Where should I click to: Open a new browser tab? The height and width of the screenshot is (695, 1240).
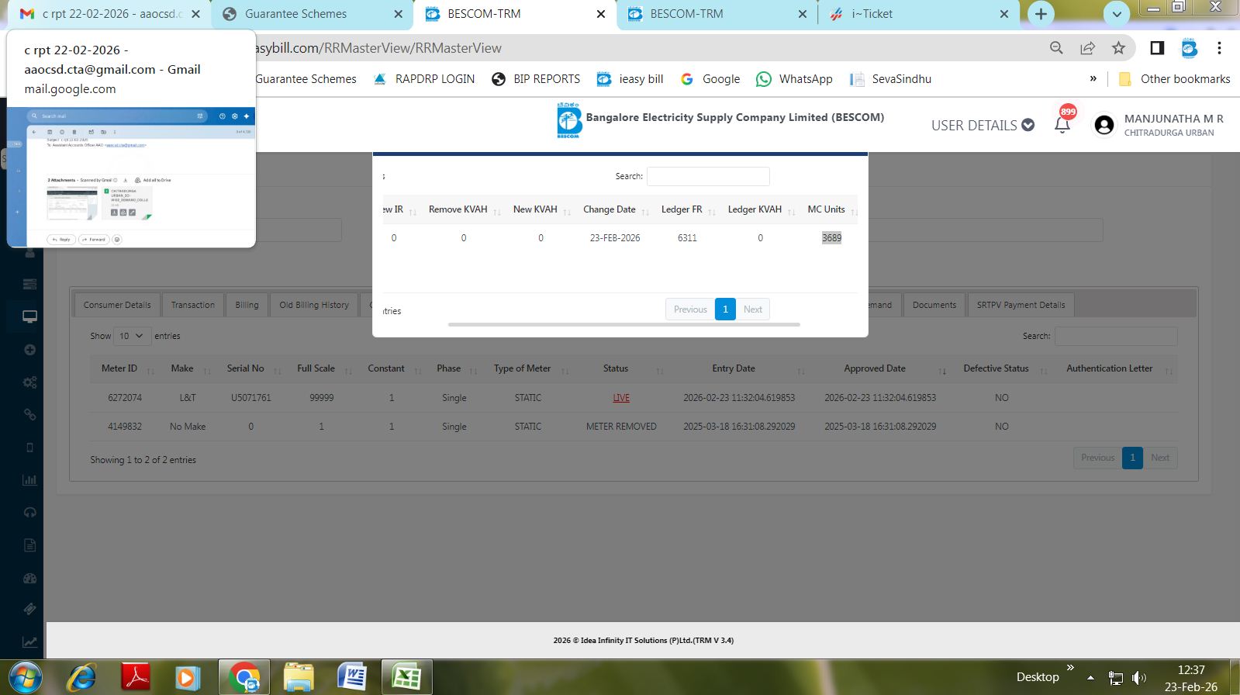(1041, 14)
